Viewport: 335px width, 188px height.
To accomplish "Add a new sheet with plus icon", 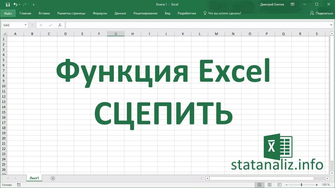I will coord(53,178).
